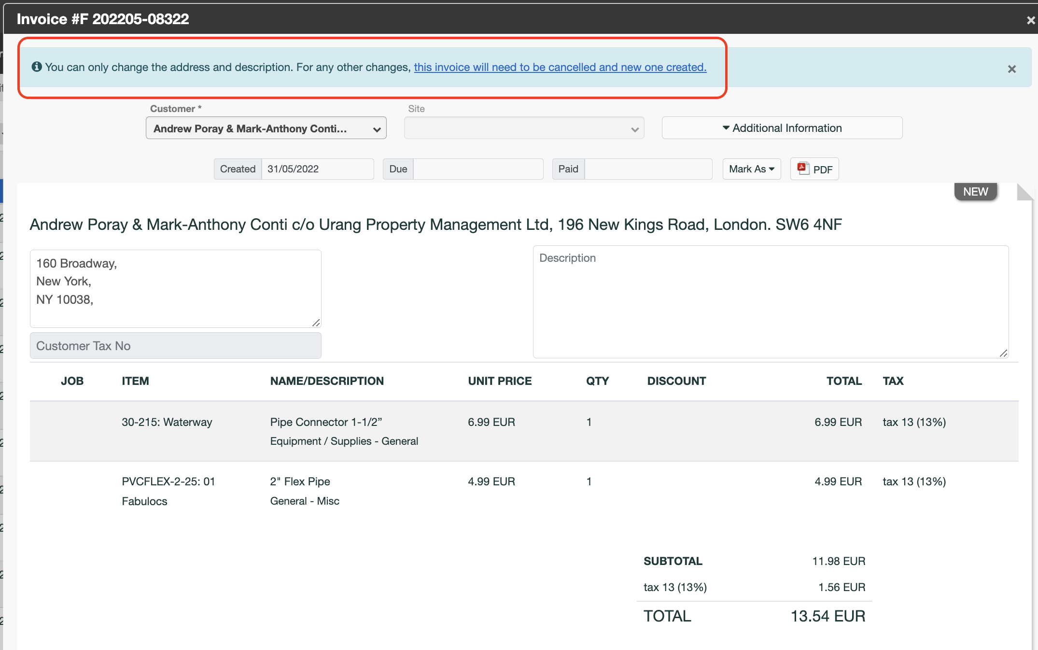Click the Due date field

click(478, 169)
